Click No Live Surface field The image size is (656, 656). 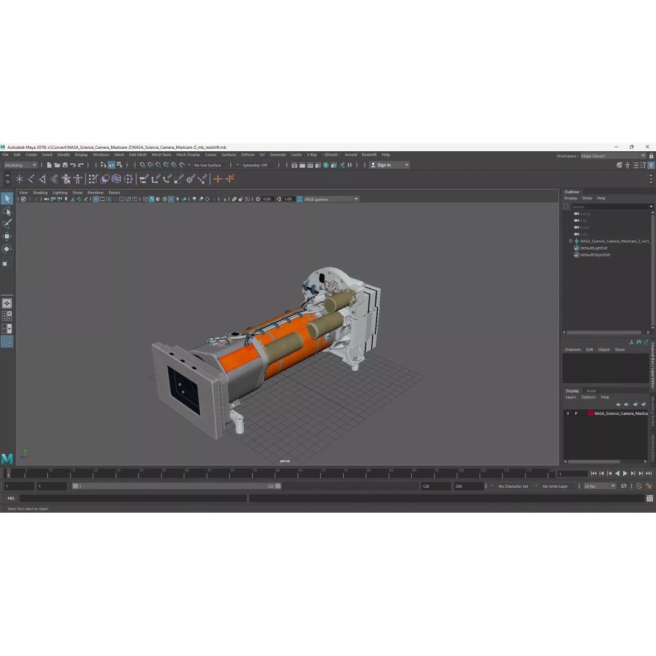(x=209, y=165)
